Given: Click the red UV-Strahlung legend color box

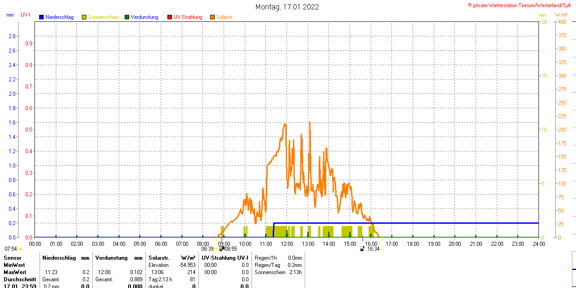Looking at the screenshot, I should point(170,17).
